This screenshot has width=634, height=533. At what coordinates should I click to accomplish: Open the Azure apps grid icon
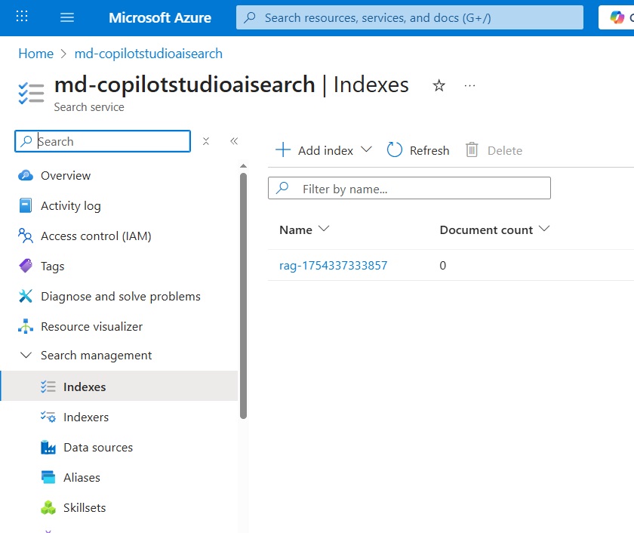click(x=22, y=17)
